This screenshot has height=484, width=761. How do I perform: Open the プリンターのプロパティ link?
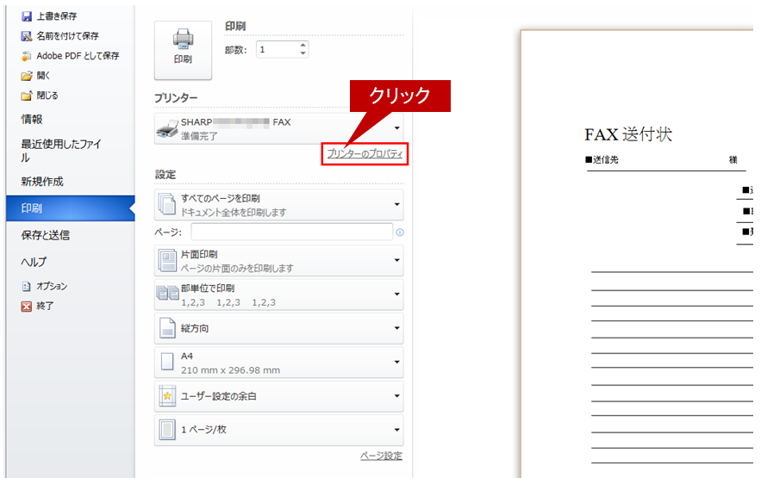365,154
